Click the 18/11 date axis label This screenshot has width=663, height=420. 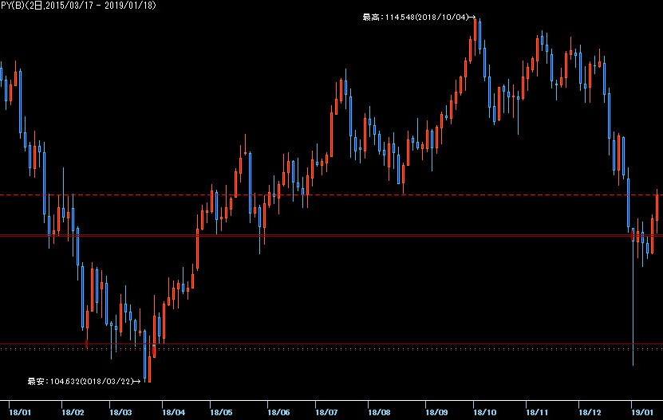pos(537,412)
